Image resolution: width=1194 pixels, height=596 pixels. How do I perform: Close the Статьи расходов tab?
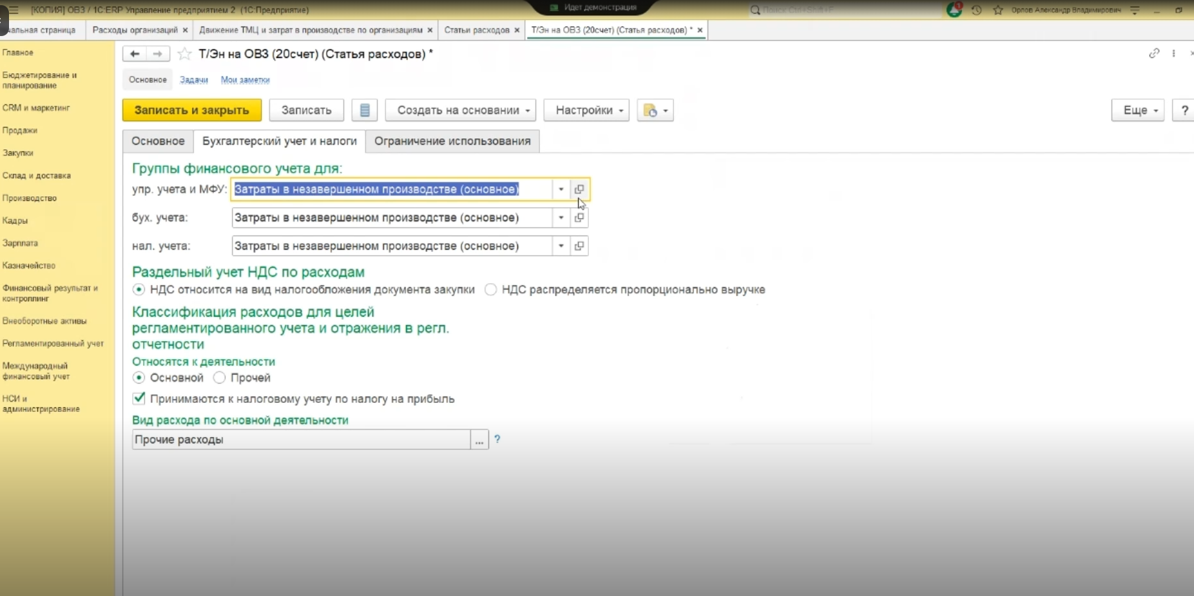click(517, 30)
